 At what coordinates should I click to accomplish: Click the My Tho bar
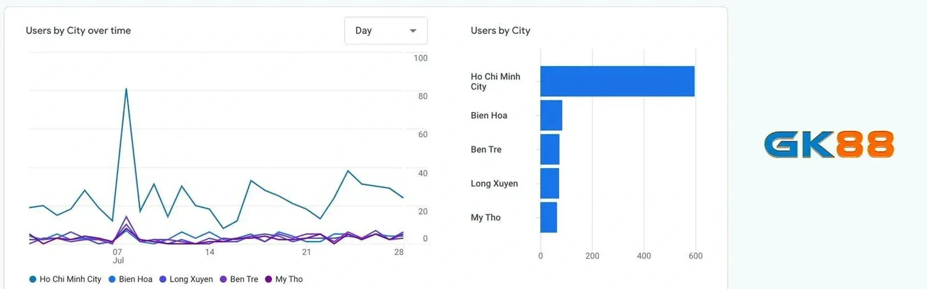548,217
